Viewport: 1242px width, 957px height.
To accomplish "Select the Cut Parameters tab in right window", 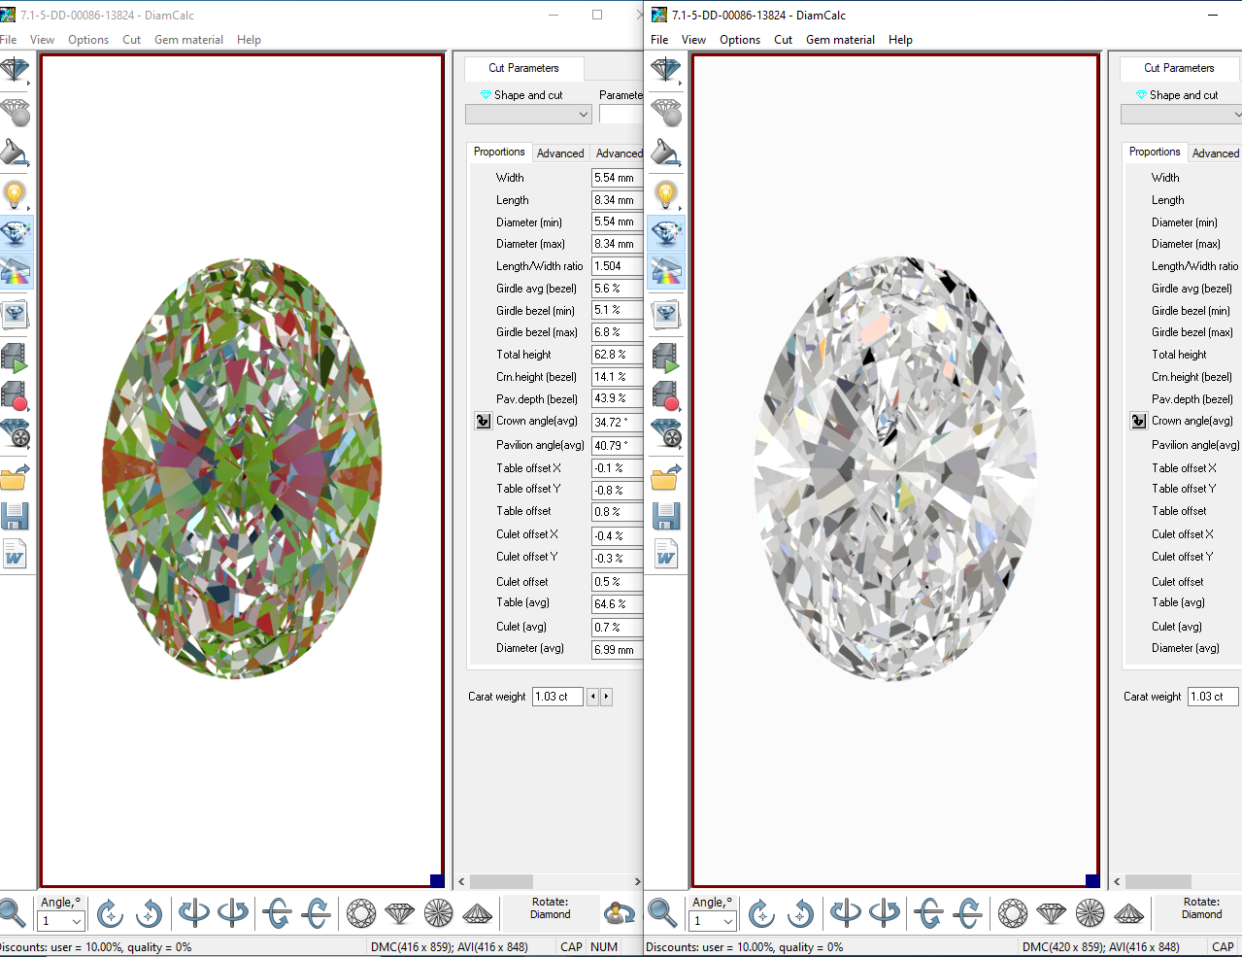I will pyautogui.click(x=1179, y=68).
